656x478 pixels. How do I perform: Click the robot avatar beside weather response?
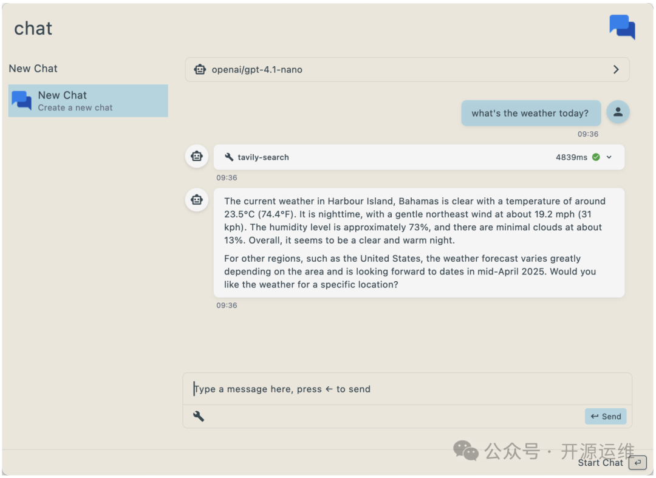point(197,200)
